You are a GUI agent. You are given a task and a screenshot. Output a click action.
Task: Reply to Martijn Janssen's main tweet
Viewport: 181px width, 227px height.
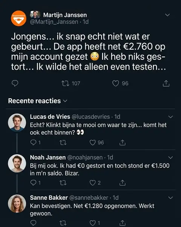click(x=15, y=83)
